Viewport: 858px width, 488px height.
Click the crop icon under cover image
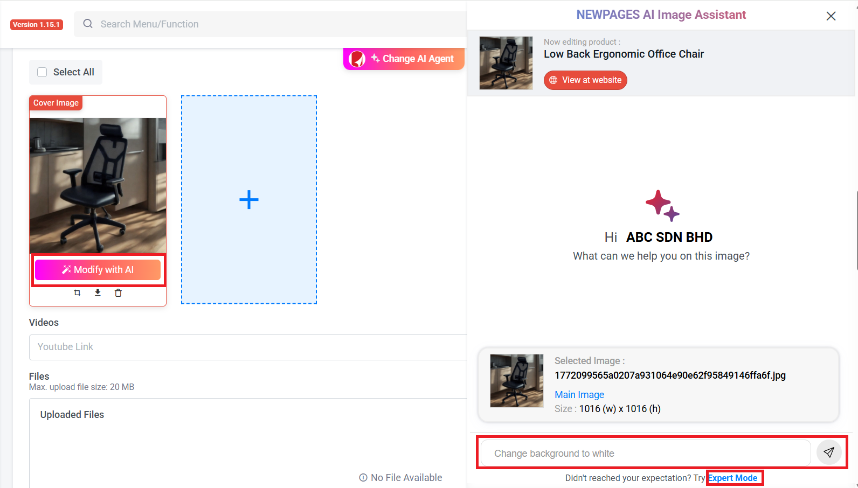pyautogui.click(x=77, y=293)
